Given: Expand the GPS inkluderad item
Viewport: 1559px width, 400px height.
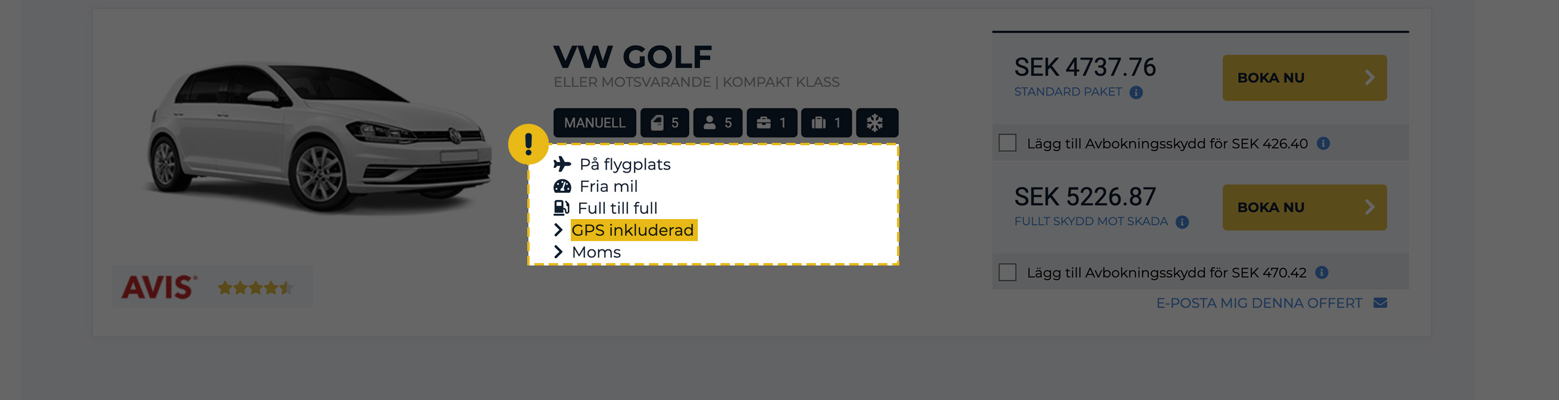Looking at the screenshot, I should (x=632, y=230).
